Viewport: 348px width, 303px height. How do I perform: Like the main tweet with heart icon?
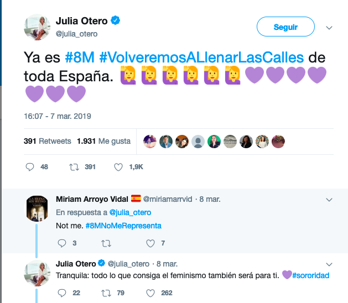118,167
